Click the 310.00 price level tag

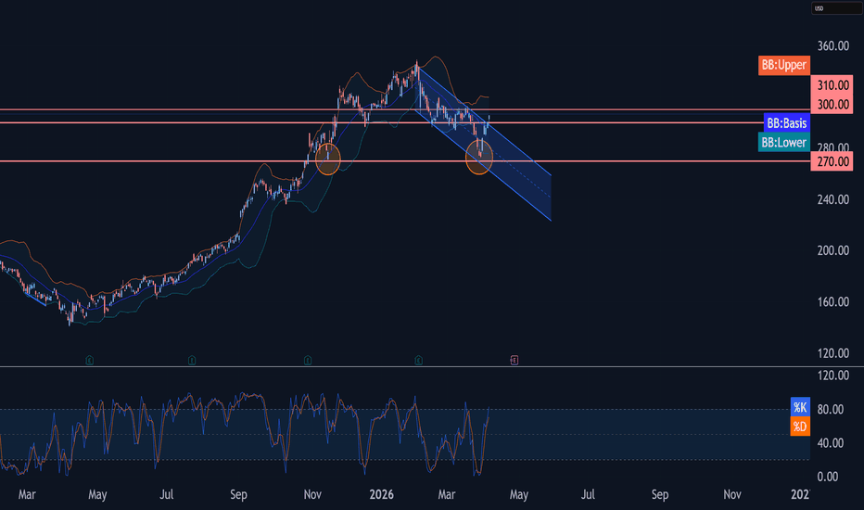pos(832,85)
